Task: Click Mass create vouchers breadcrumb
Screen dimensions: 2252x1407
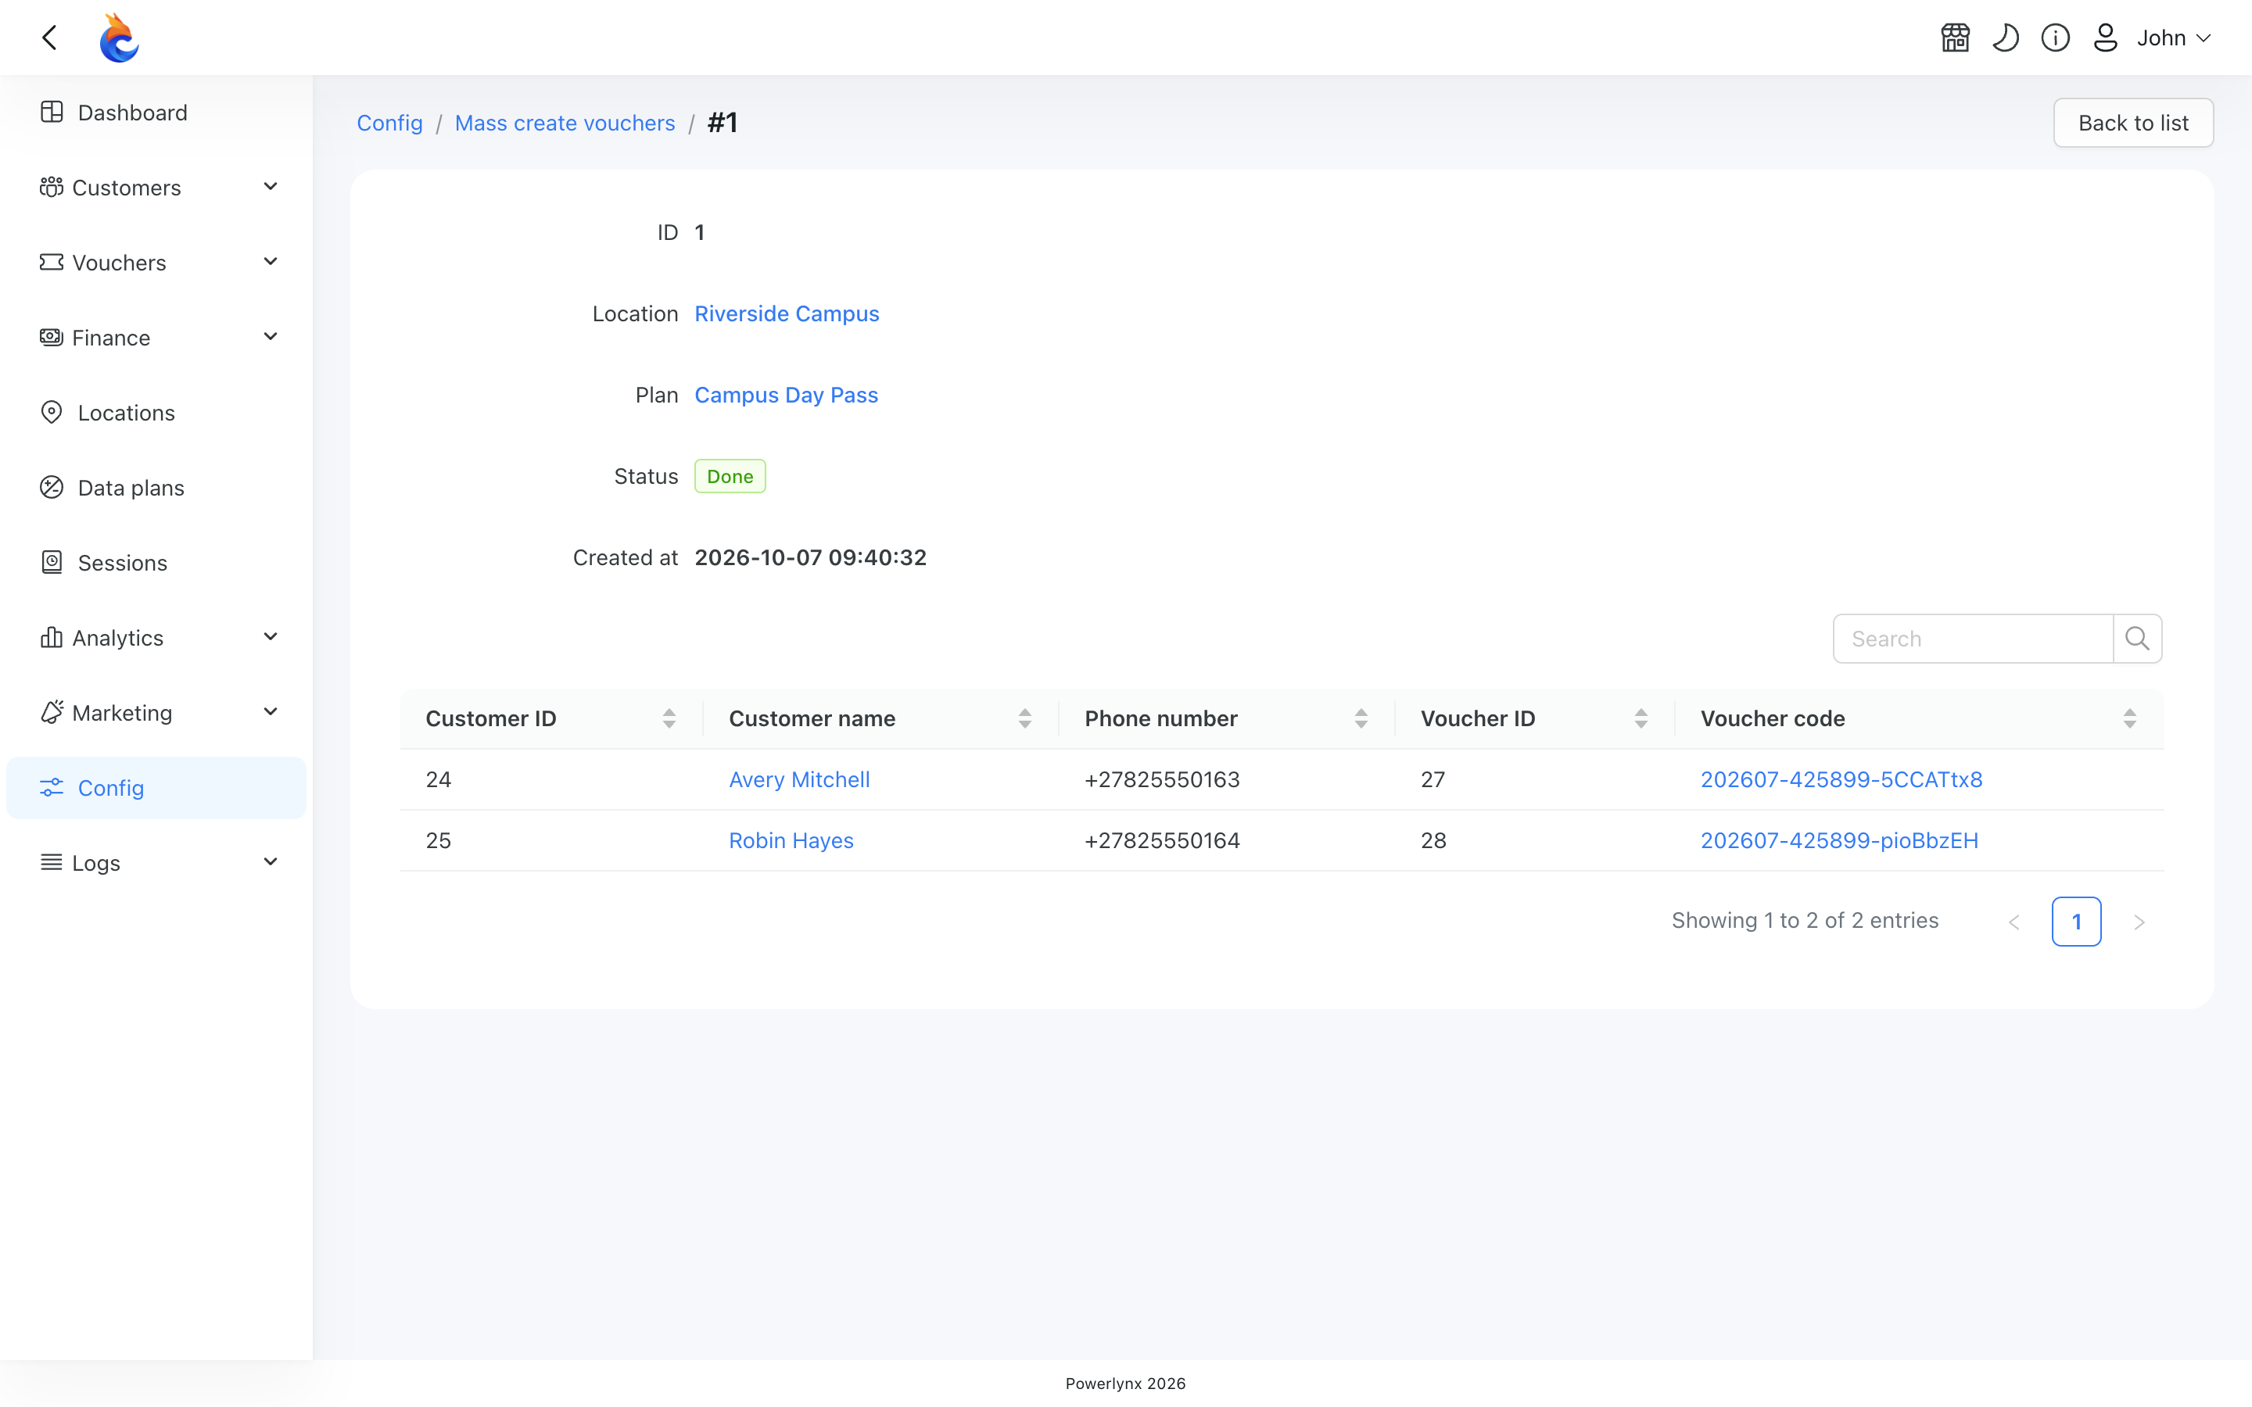Action: (565, 123)
